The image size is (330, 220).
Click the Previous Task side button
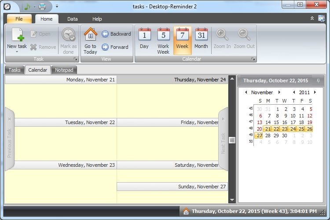tap(9, 139)
